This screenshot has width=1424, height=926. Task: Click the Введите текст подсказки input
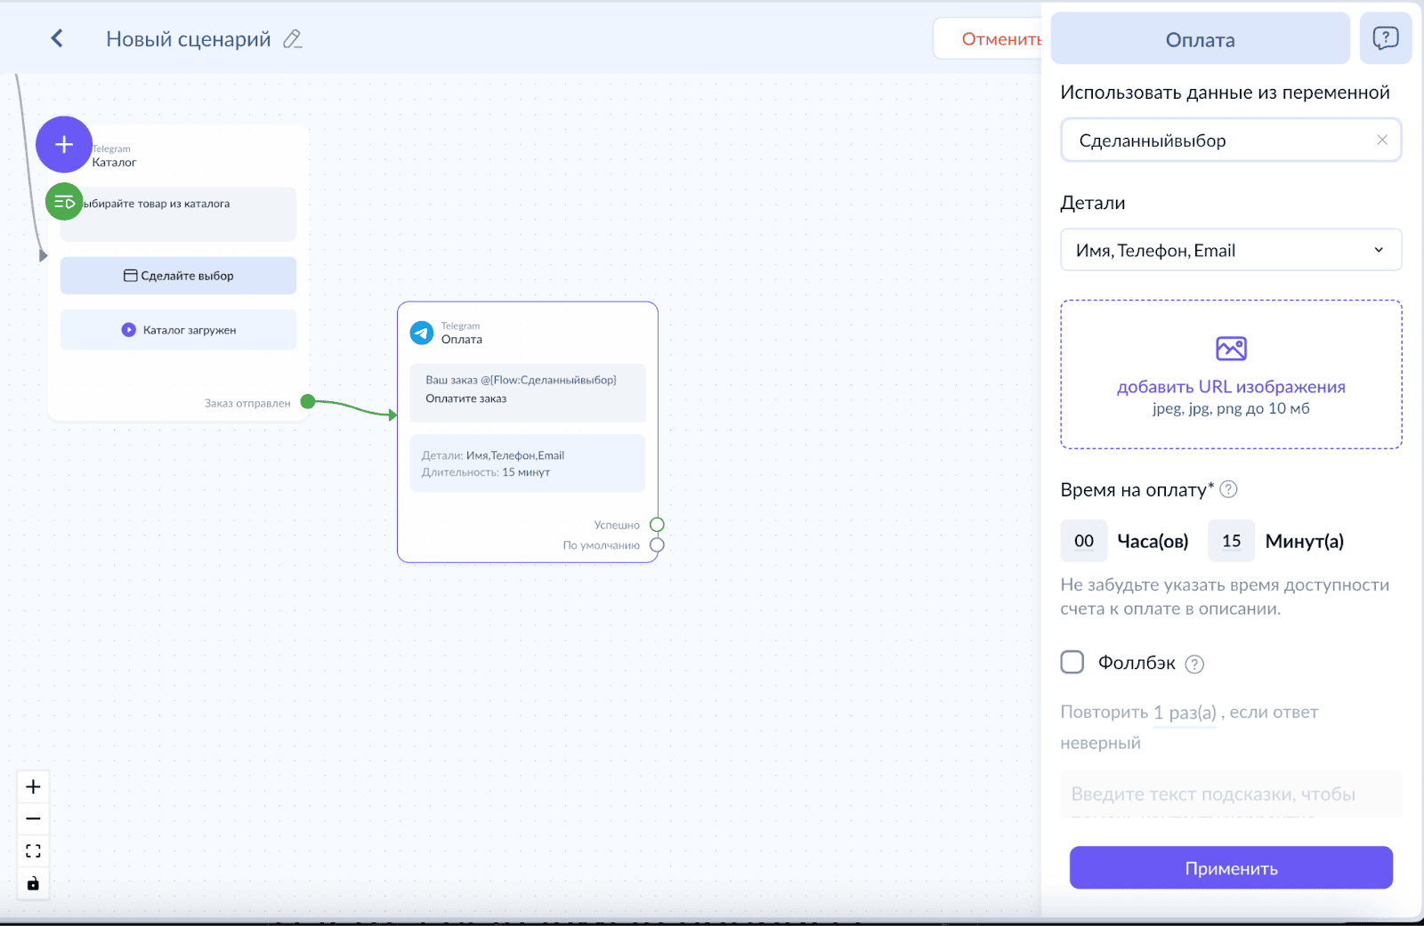[x=1231, y=794]
